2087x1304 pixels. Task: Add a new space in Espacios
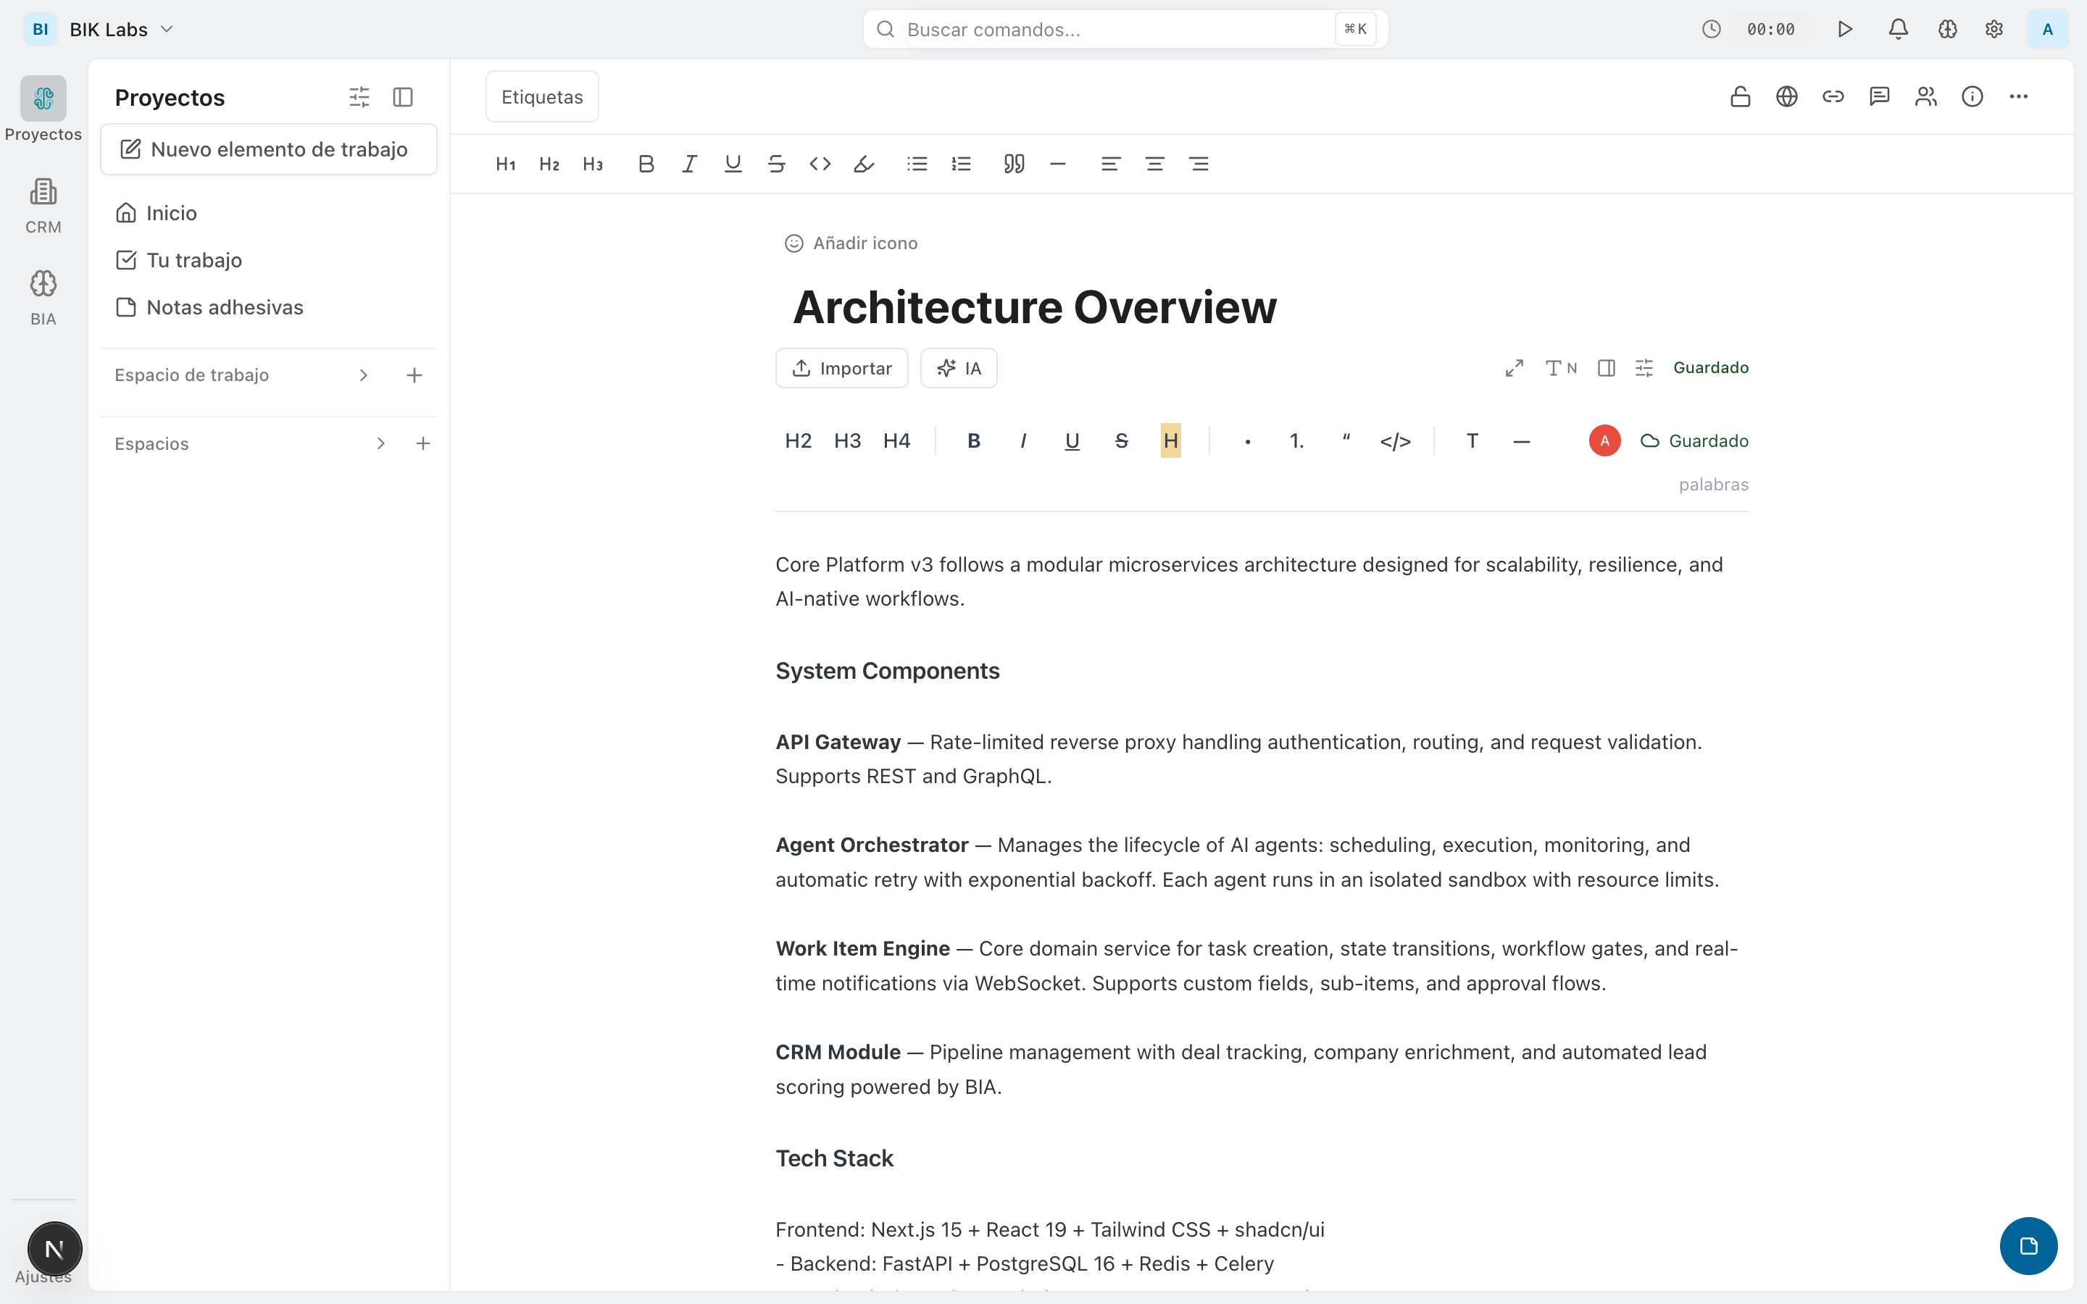[x=422, y=443]
